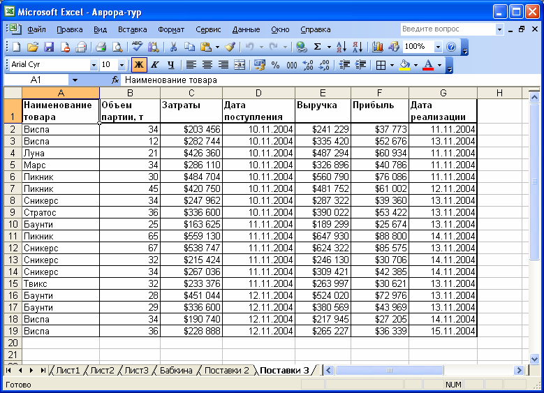
Task: Center text alignment icon
Action: 207,65
